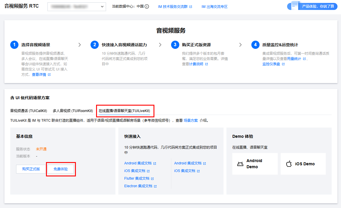The width and height of the screenshot is (341, 208).
Task: Click chevron arrow after step 3
Action: 240,45
